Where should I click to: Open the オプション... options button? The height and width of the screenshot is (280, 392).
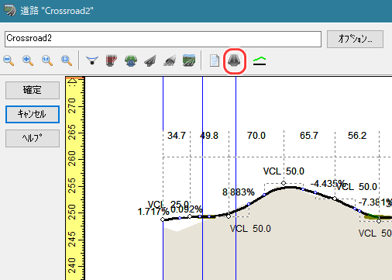pos(355,39)
